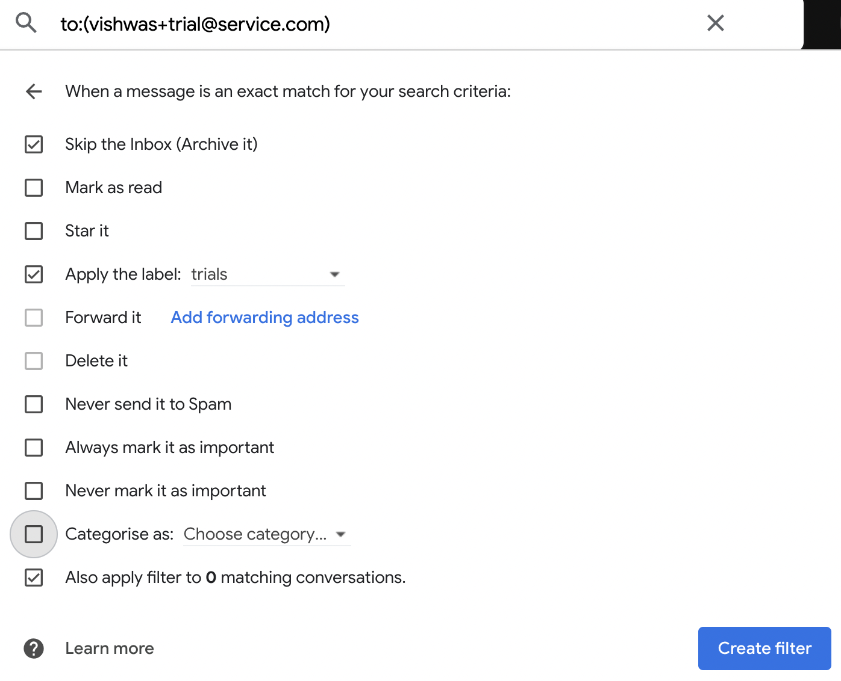841x681 pixels.
Task: Click the search magnifier icon
Action: point(26,23)
